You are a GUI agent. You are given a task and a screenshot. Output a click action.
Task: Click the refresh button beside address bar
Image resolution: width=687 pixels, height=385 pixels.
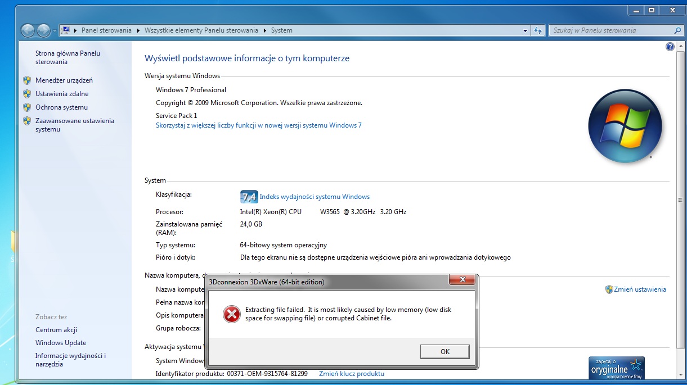point(538,30)
